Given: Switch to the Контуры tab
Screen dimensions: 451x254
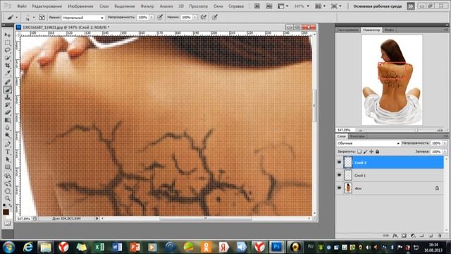Looking at the screenshot, I should click(357, 136).
